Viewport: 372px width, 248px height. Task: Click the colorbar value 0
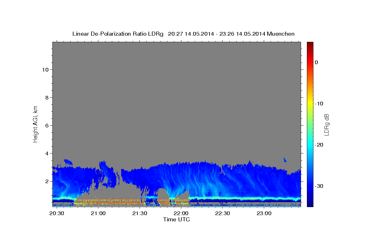[316, 62]
